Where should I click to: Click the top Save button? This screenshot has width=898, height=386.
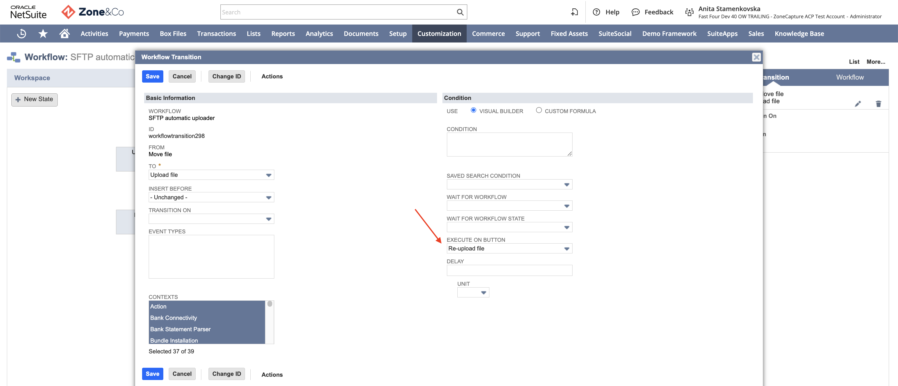(152, 76)
